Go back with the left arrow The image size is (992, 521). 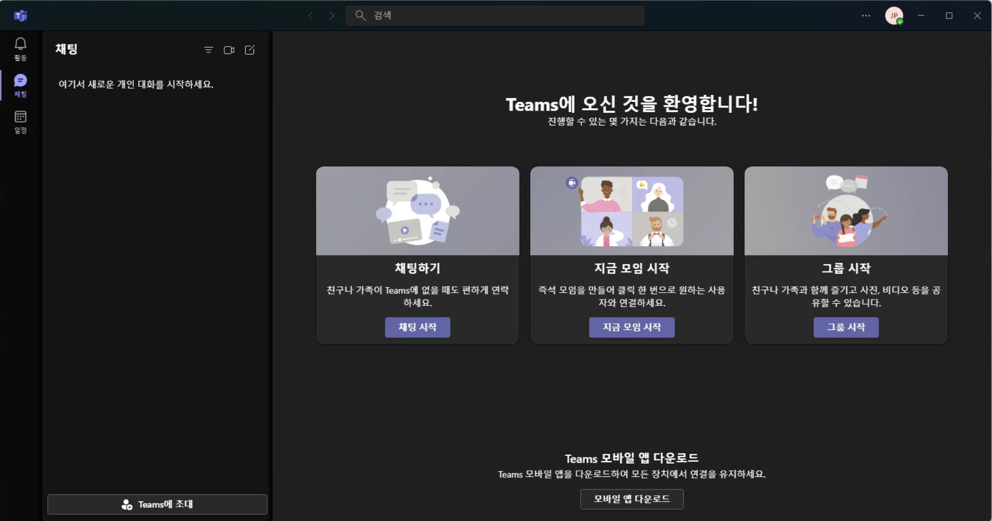(310, 15)
